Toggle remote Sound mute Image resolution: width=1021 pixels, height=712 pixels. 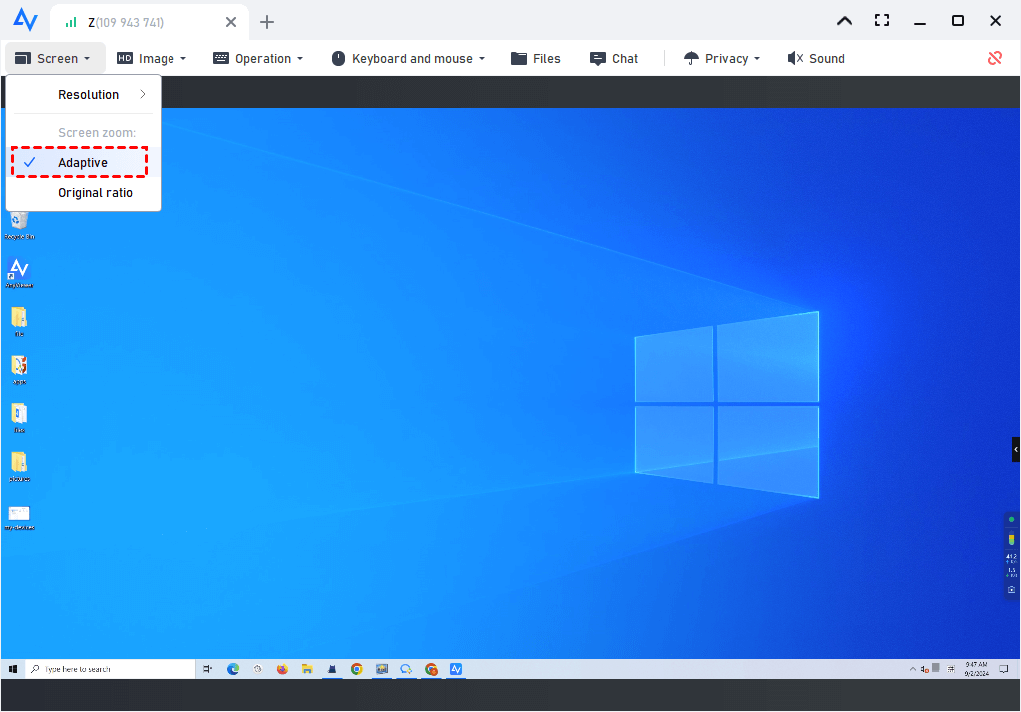pos(816,58)
